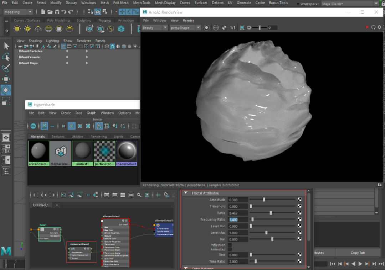Click the Refresh render icon in RenderView
This screenshot has height=270, width=385.
click(x=373, y=27)
